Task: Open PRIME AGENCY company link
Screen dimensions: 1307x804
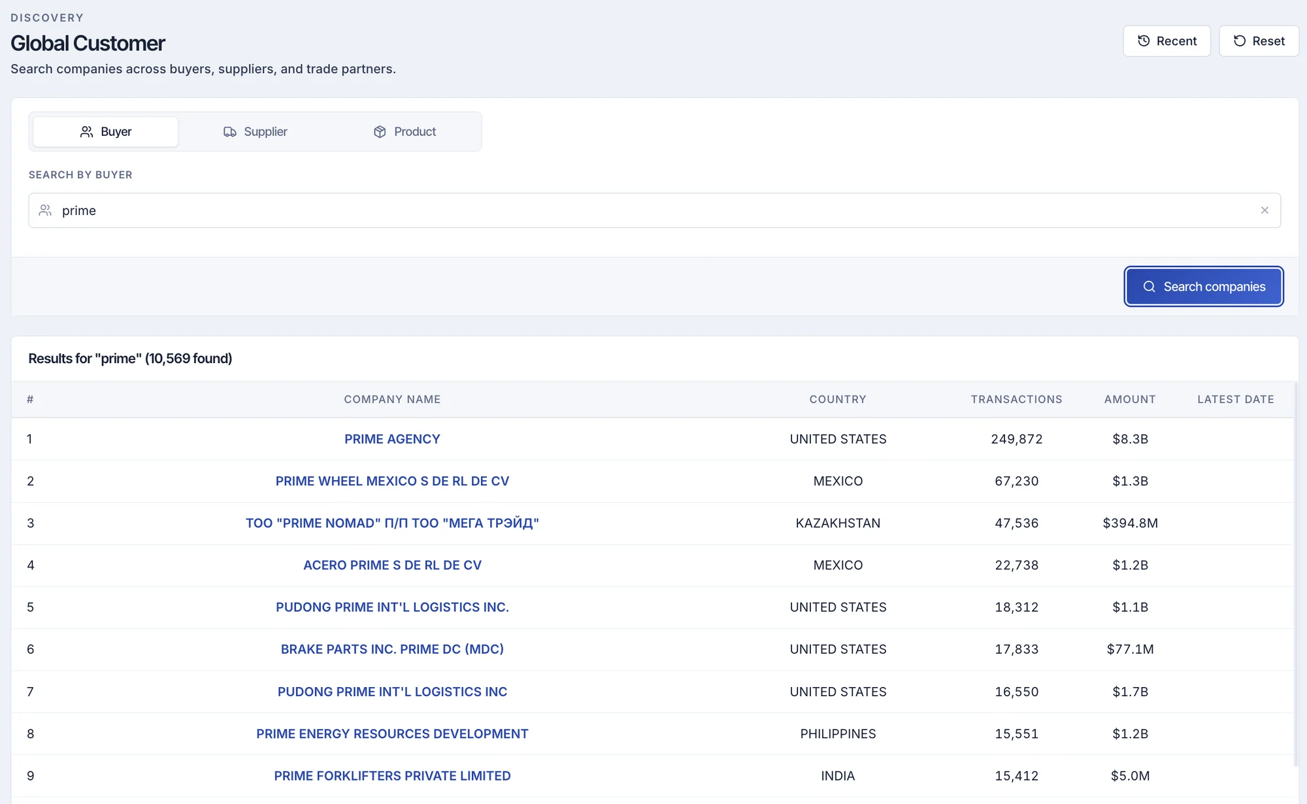Action: pos(392,439)
